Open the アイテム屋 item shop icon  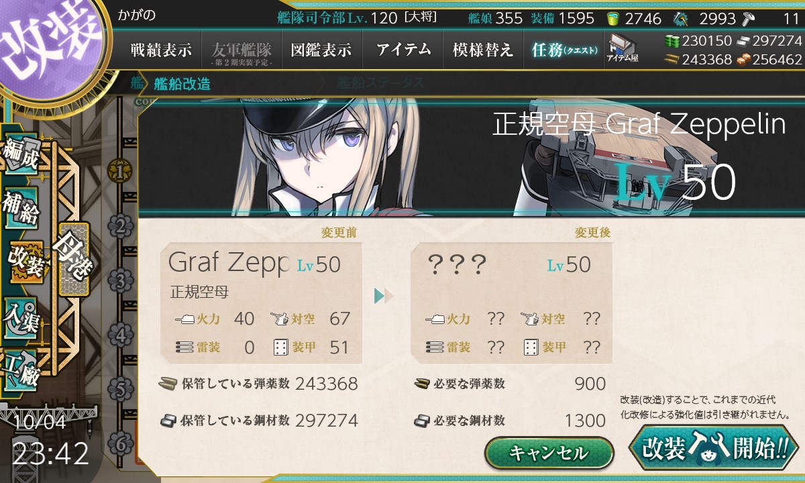click(623, 48)
